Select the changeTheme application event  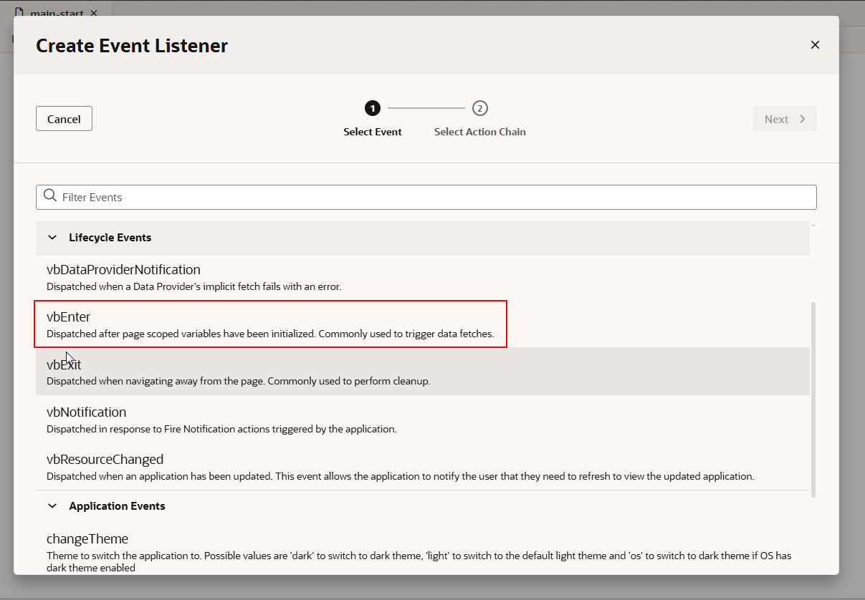(423, 550)
